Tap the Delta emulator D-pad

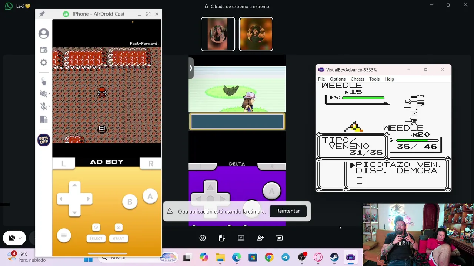point(210,198)
